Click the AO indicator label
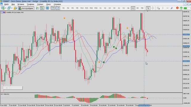The width and height of the screenshot is (191, 107). click(x=5, y=94)
